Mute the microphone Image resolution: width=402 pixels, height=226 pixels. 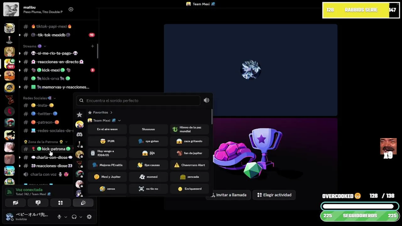[59, 217]
